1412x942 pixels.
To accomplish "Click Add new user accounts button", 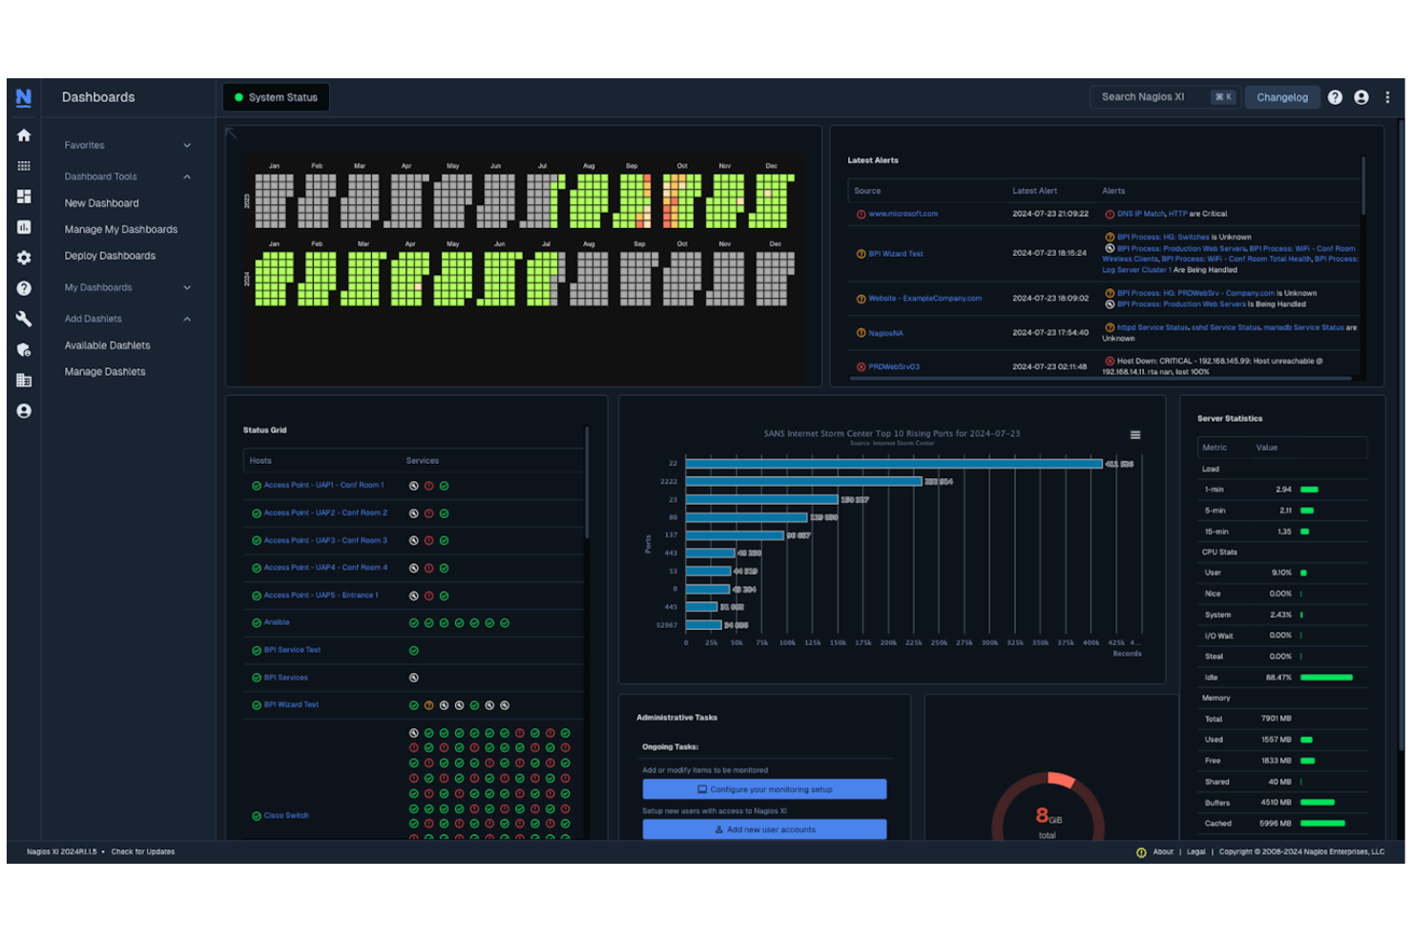I will click(x=763, y=828).
